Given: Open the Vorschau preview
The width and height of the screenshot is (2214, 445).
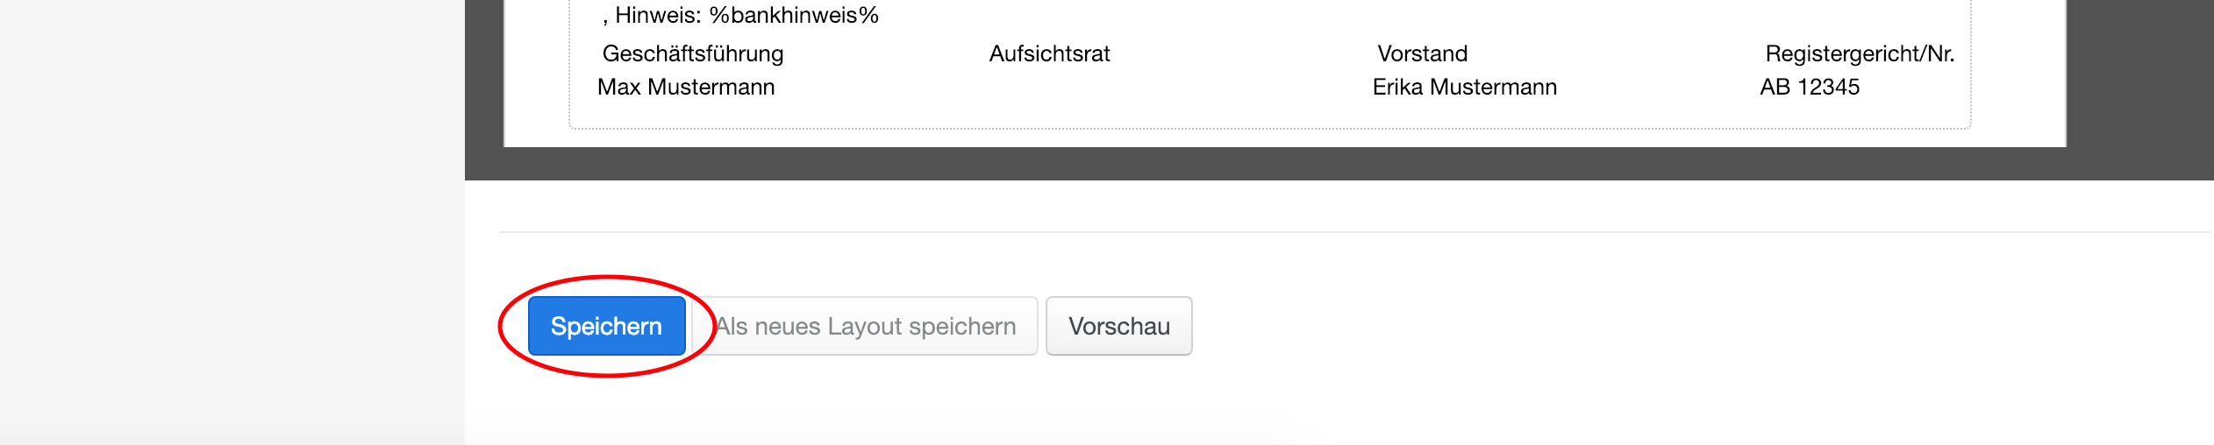Looking at the screenshot, I should pos(1118,326).
